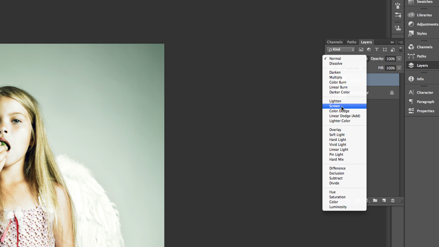Image resolution: width=439 pixels, height=247 pixels.
Task: Open the Clone Source stamp panel icon
Action: point(398,28)
